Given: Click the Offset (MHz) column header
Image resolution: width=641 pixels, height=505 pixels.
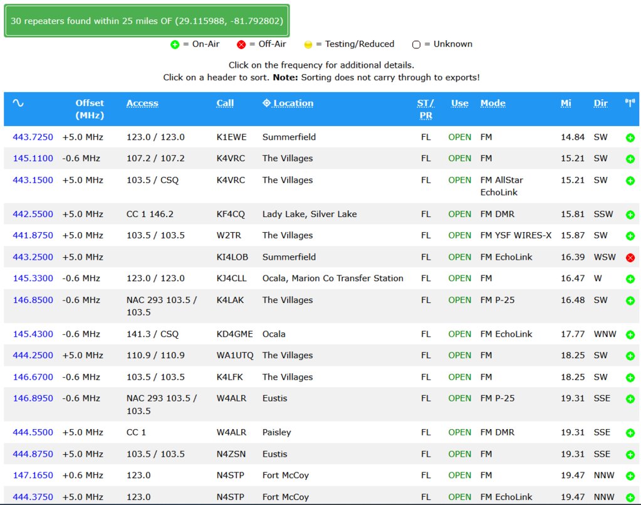Looking at the screenshot, I should tap(90, 109).
